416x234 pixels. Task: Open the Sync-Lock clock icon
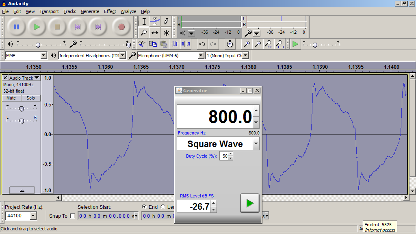(x=230, y=44)
